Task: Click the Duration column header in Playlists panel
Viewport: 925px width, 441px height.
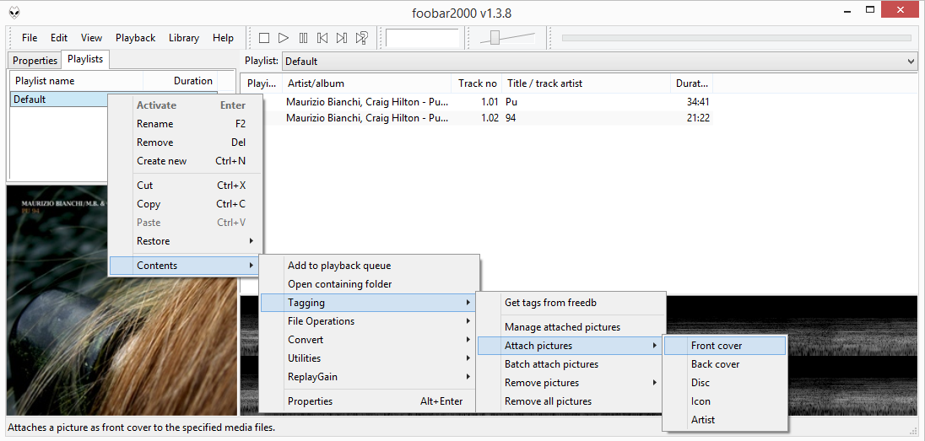Action: click(x=180, y=81)
